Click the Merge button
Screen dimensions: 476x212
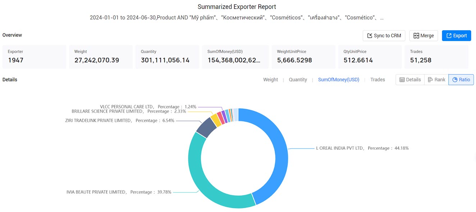pos(424,36)
